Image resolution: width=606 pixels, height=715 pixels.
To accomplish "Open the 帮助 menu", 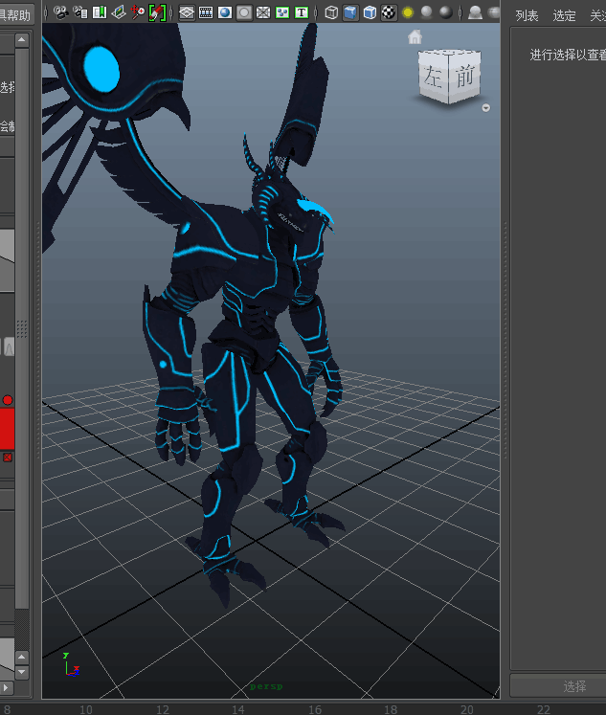I will pyautogui.click(x=18, y=15).
